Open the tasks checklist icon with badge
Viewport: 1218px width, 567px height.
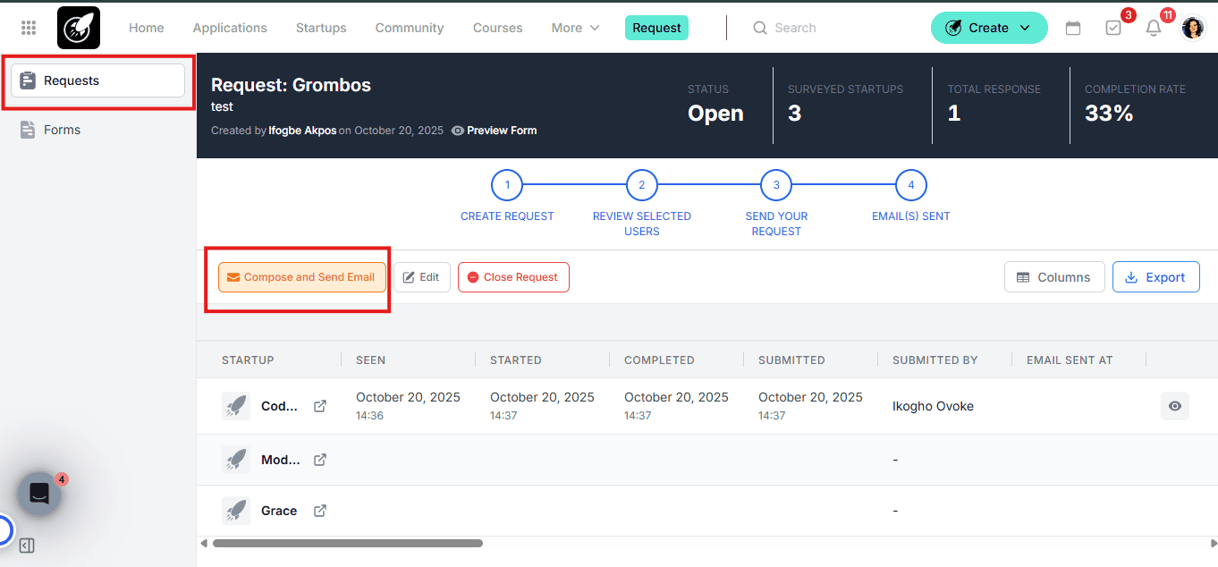(x=1113, y=28)
